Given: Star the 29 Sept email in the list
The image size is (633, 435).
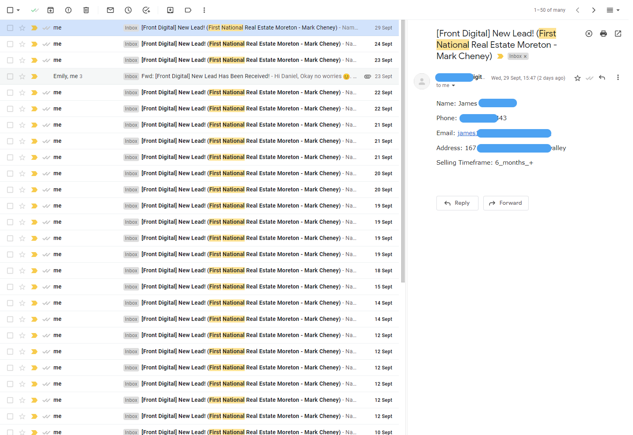Looking at the screenshot, I should tap(22, 28).
